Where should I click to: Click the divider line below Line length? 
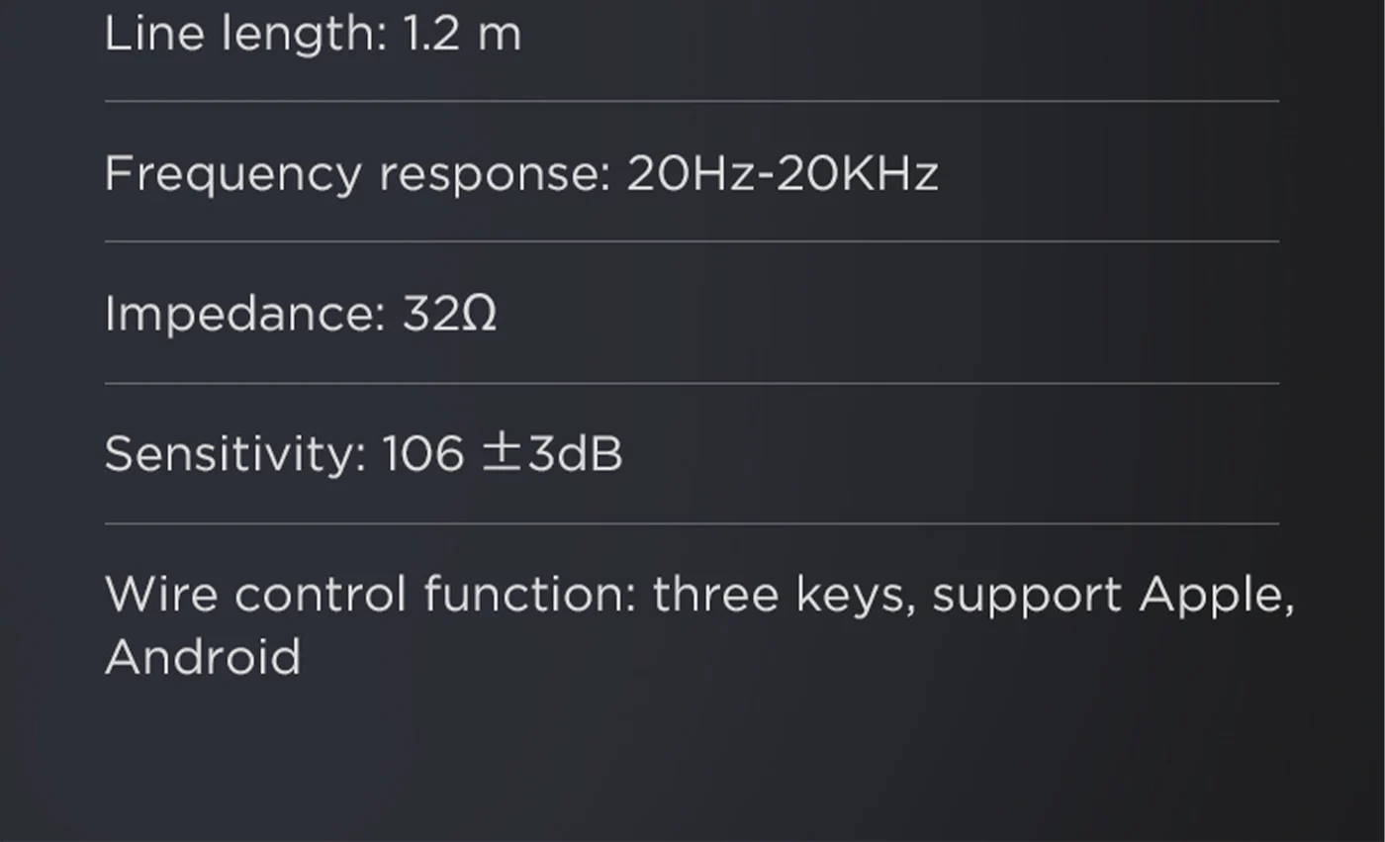tap(692, 101)
